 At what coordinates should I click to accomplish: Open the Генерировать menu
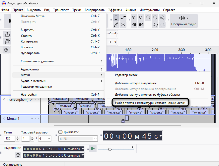click(94, 10)
